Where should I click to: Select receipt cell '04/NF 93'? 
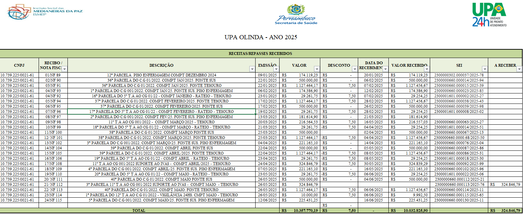pyautogui.click(x=53, y=91)
